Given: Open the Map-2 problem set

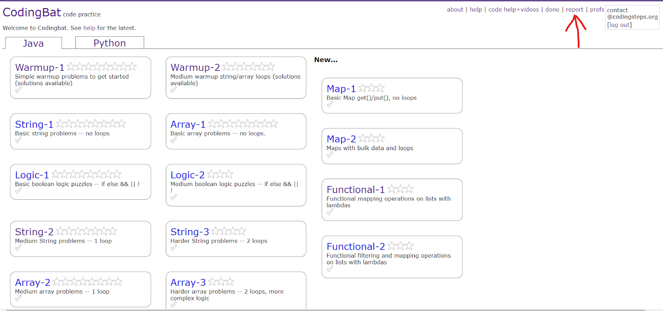Looking at the screenshot, I should point(341,139).
